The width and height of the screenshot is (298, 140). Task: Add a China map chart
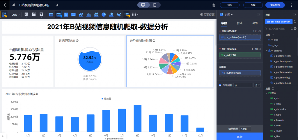click(119, 15)
